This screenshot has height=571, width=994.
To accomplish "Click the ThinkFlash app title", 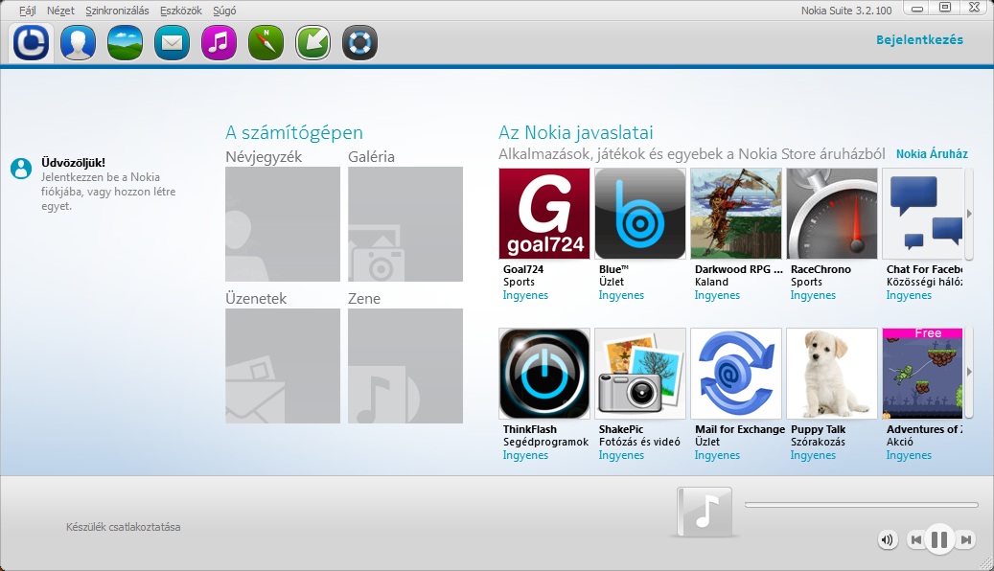I will (529, 429).
